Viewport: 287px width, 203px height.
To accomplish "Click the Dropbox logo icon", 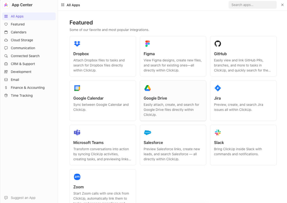I will tap(77, 44).
